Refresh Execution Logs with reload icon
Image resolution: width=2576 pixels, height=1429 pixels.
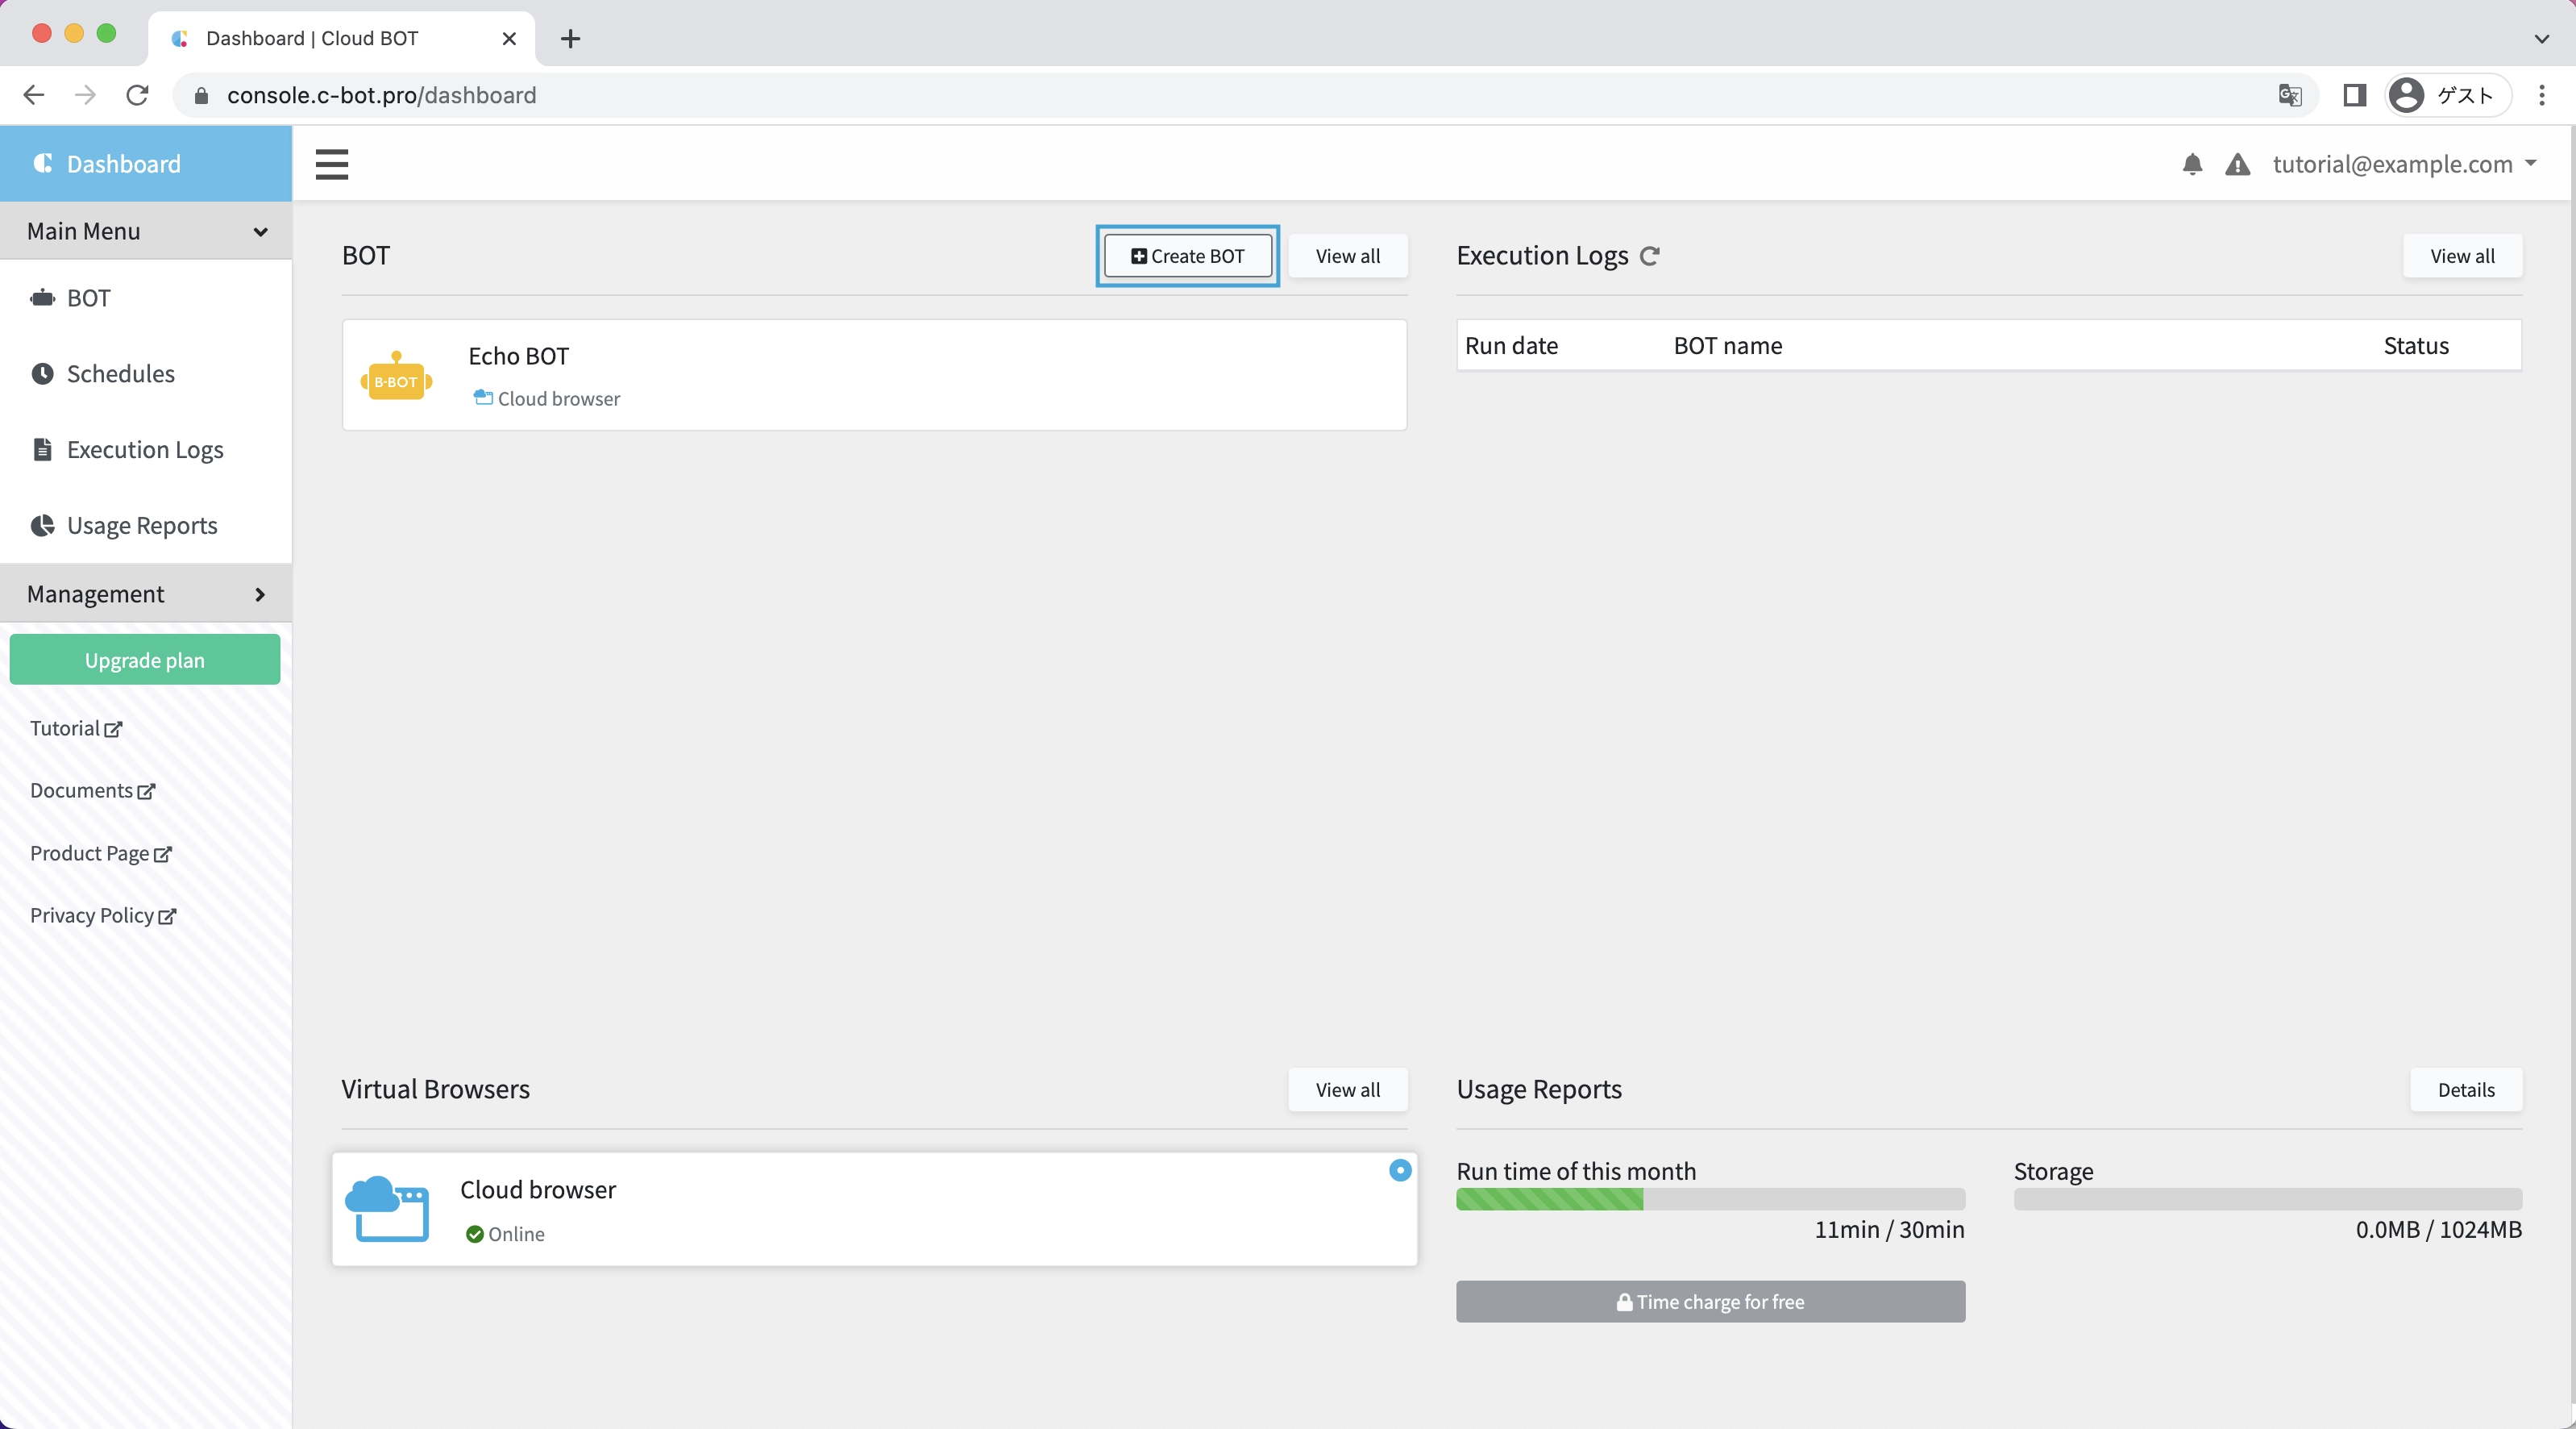click(x=1650, y=256)
